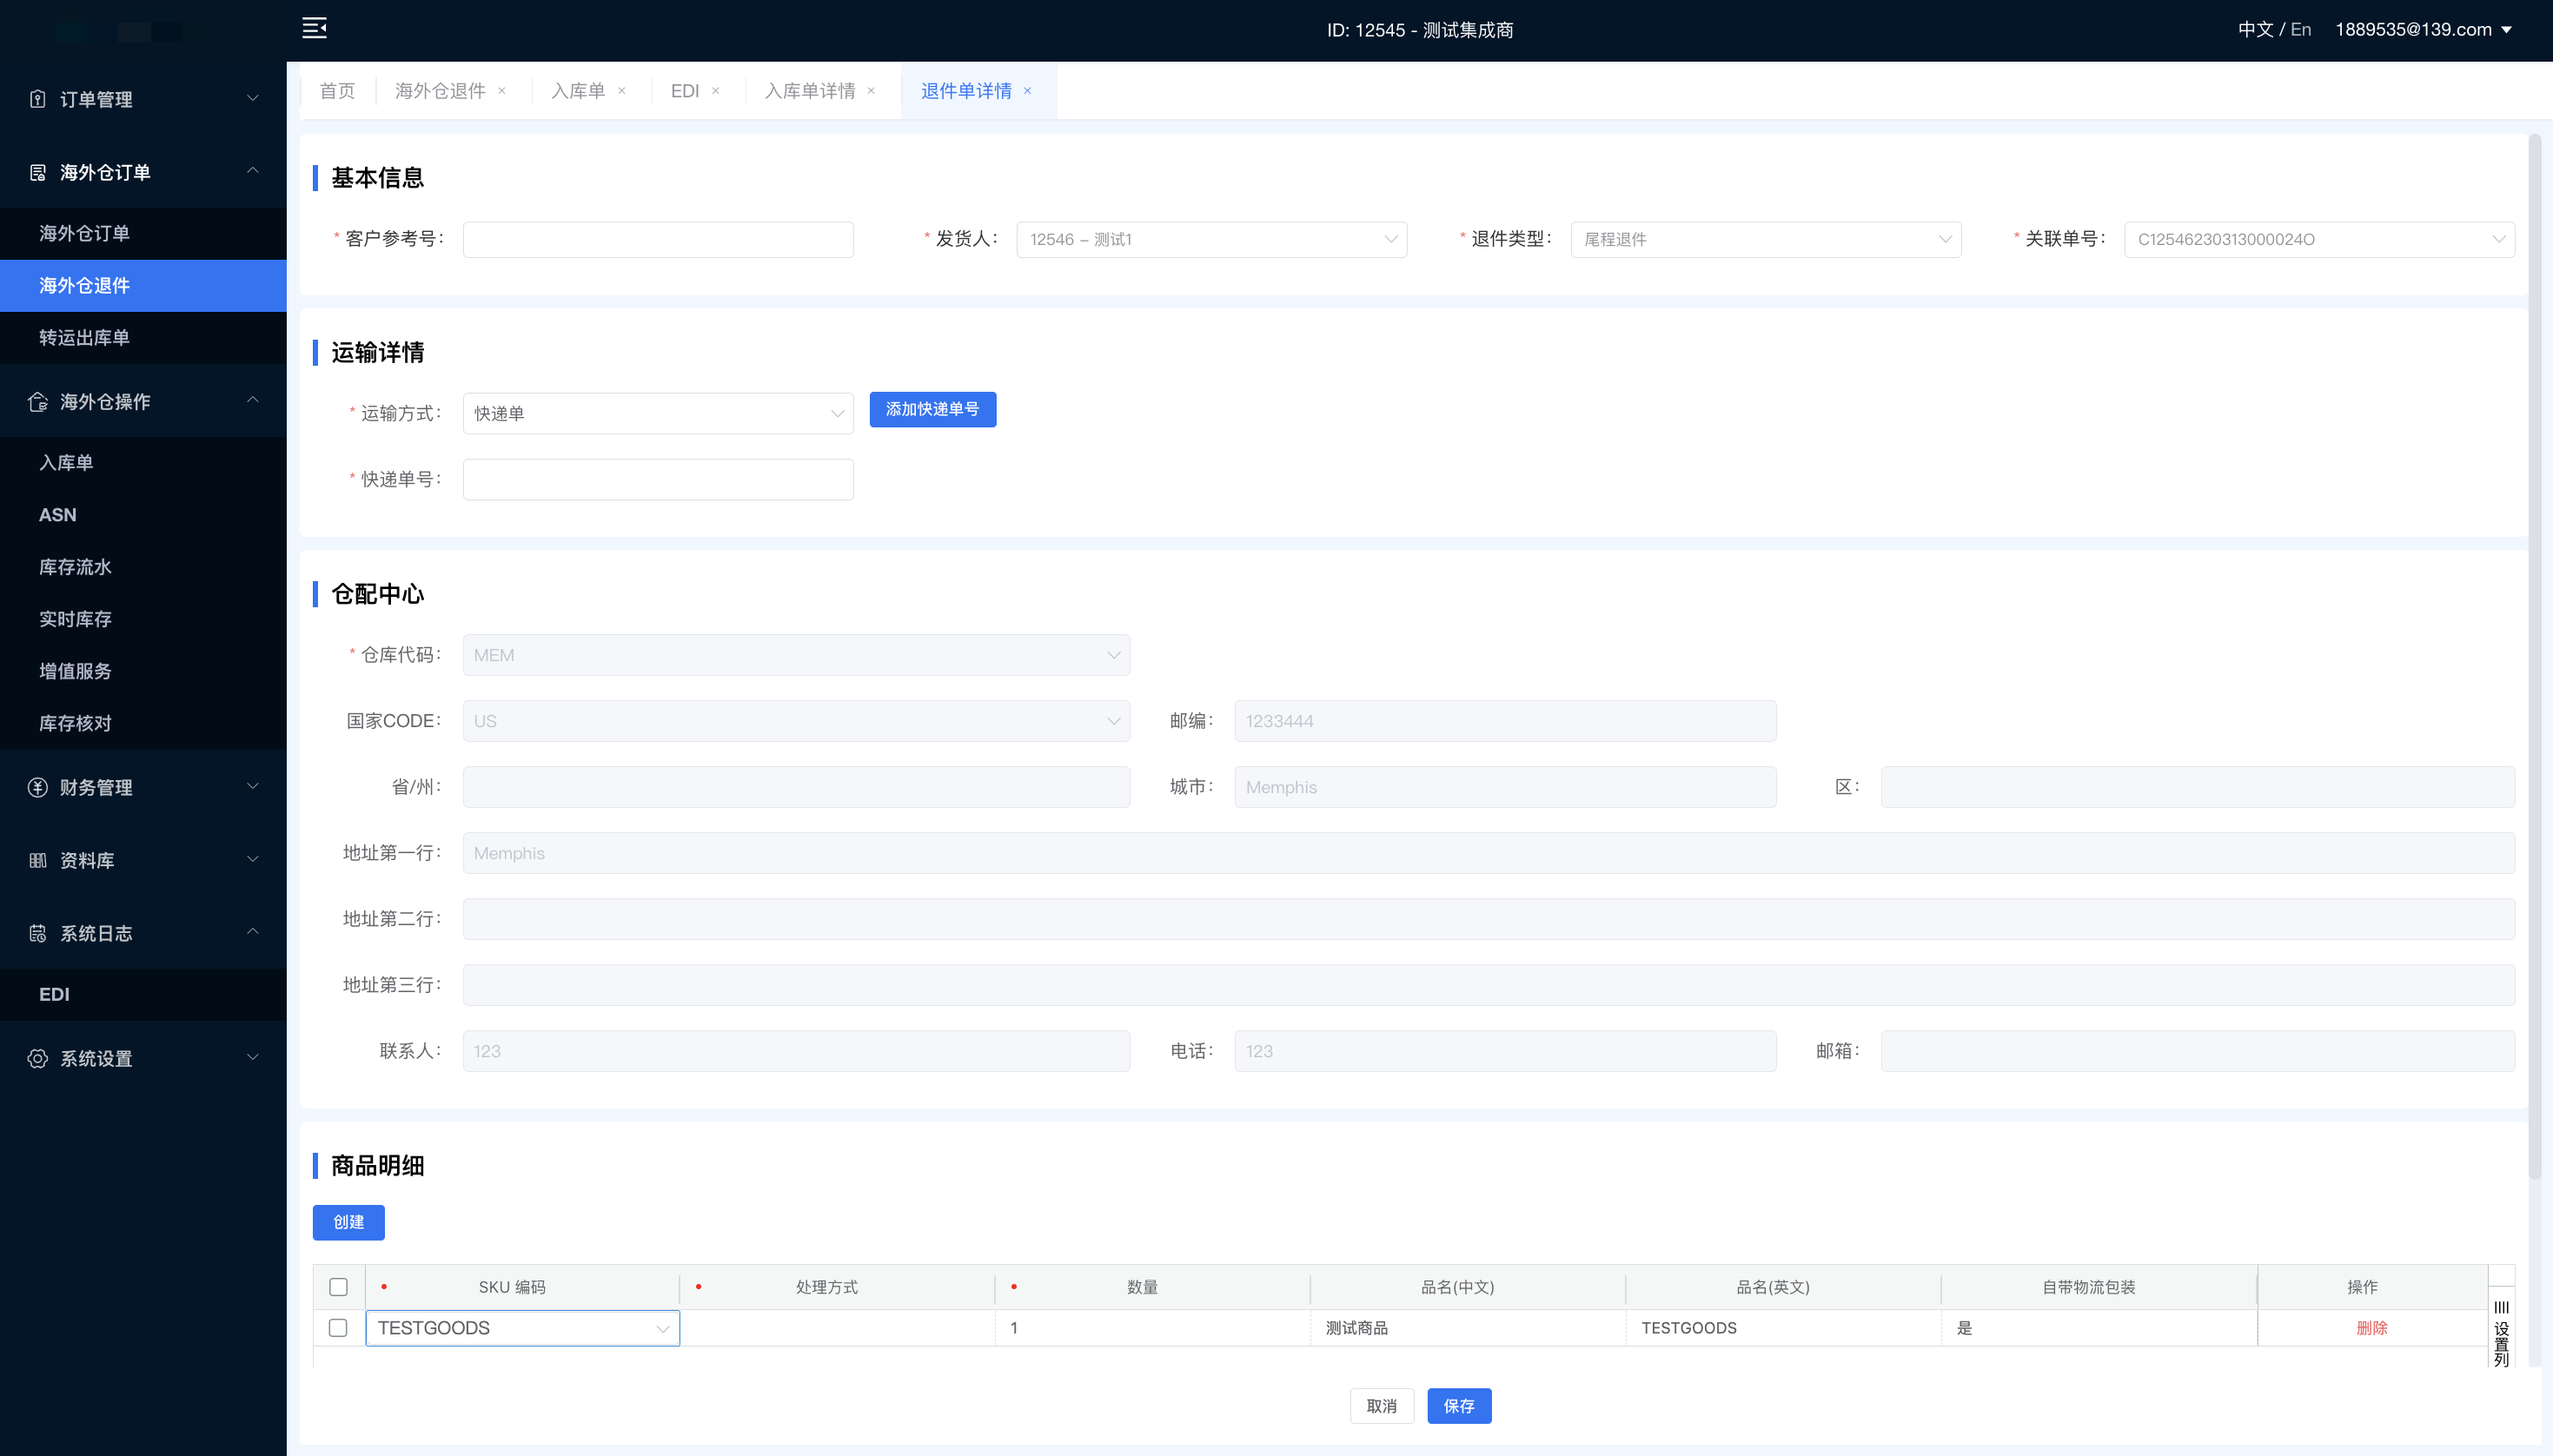Open the 仓库代码 MEM dropdown
2553x1456 pixels.
click(x=796, y=655)
